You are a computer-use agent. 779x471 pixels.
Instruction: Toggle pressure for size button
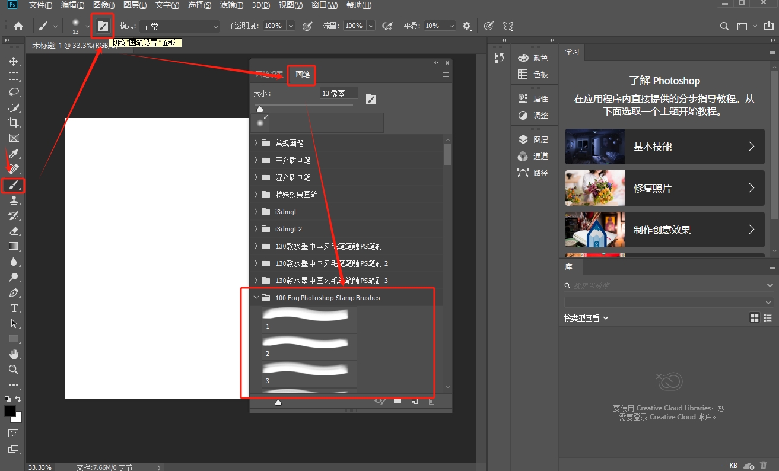(488, 26)
